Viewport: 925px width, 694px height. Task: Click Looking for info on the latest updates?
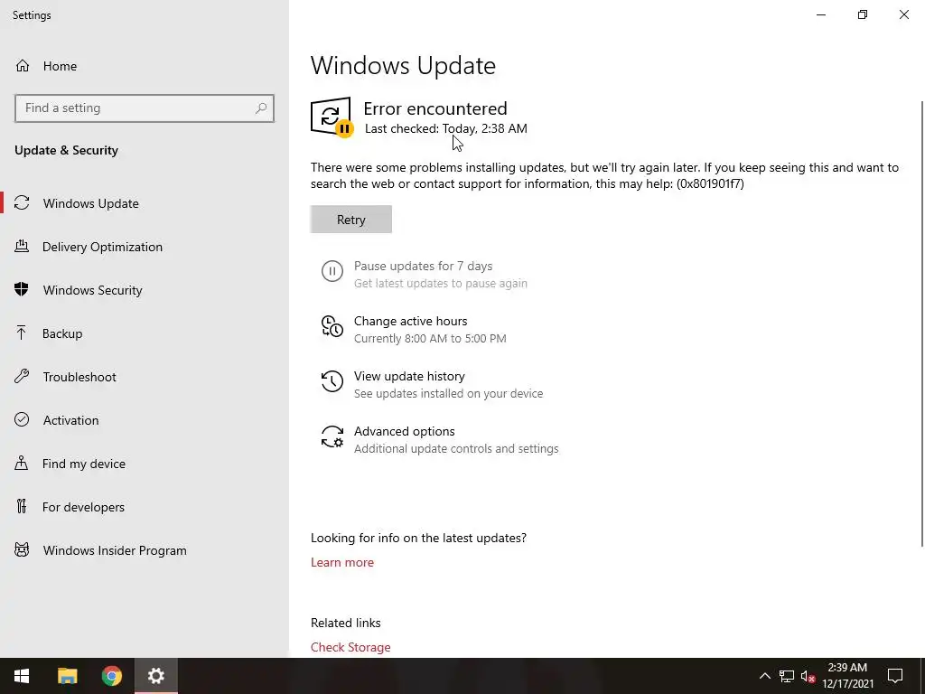(x=419, y=539)
